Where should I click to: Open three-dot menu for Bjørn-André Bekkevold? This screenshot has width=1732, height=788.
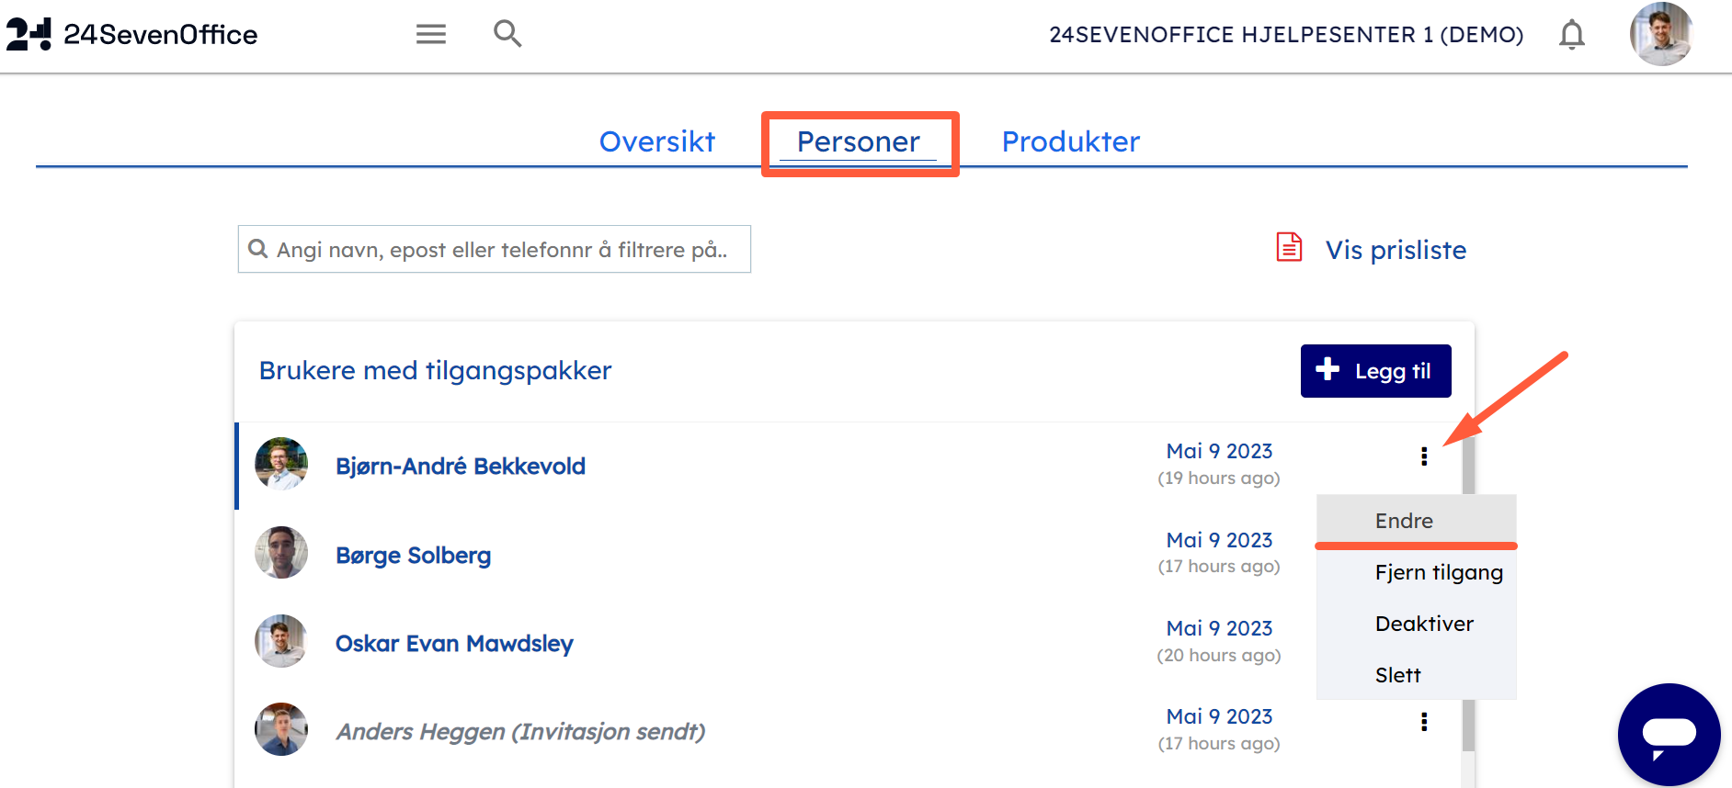click(1424, 456)
